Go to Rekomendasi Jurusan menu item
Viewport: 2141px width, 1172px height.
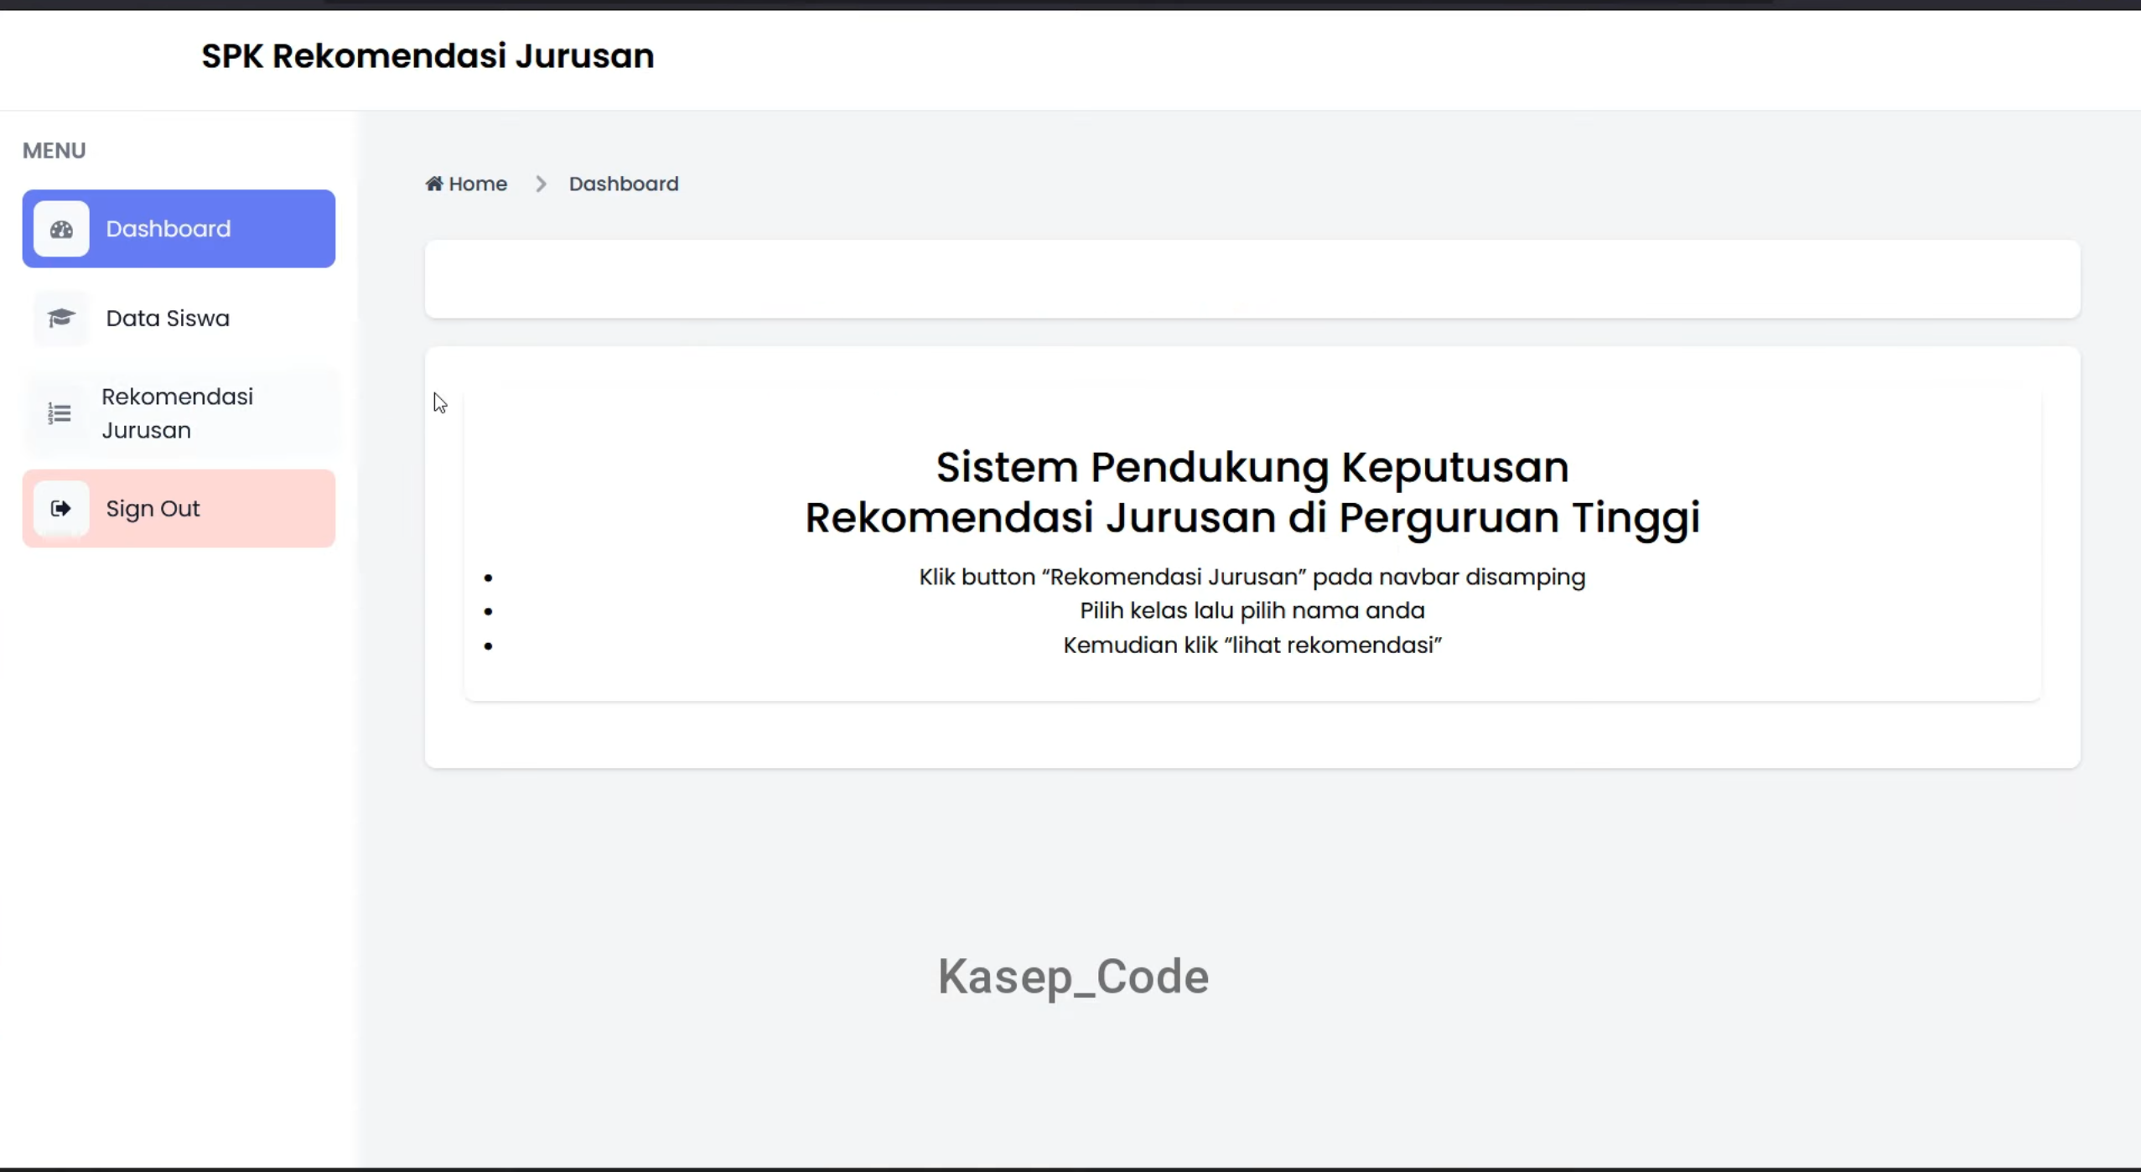coord(179,413)
